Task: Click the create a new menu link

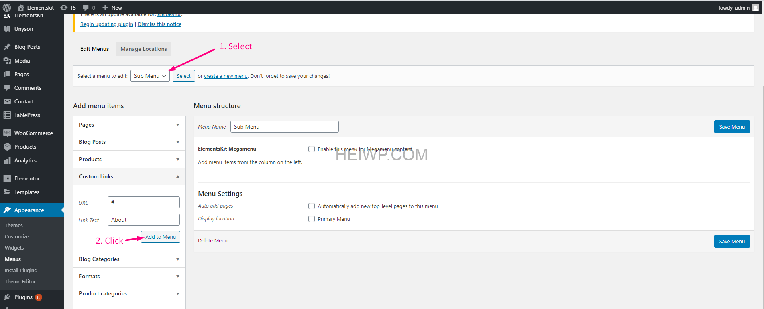Action: point(226,76)
